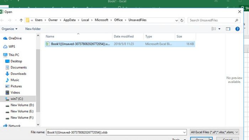Close the Open dialog
The width and height of the screenshot is (249, 140).
coord(239,12)
